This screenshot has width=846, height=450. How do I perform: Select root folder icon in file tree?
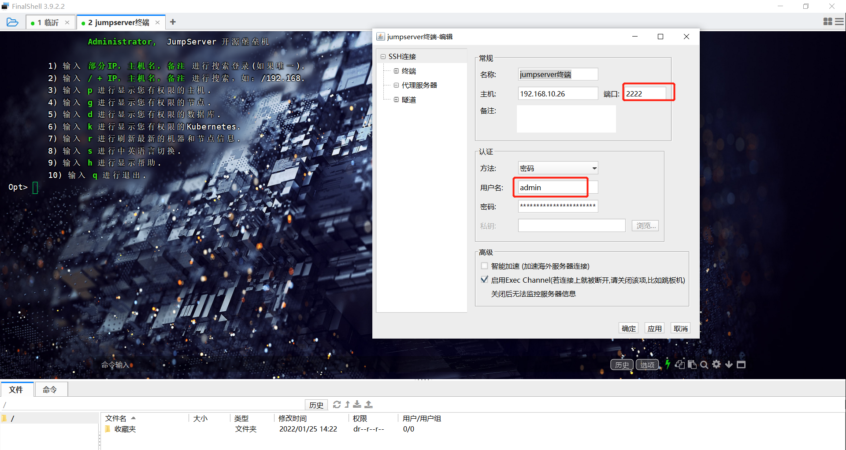click(x=4, y=418)
